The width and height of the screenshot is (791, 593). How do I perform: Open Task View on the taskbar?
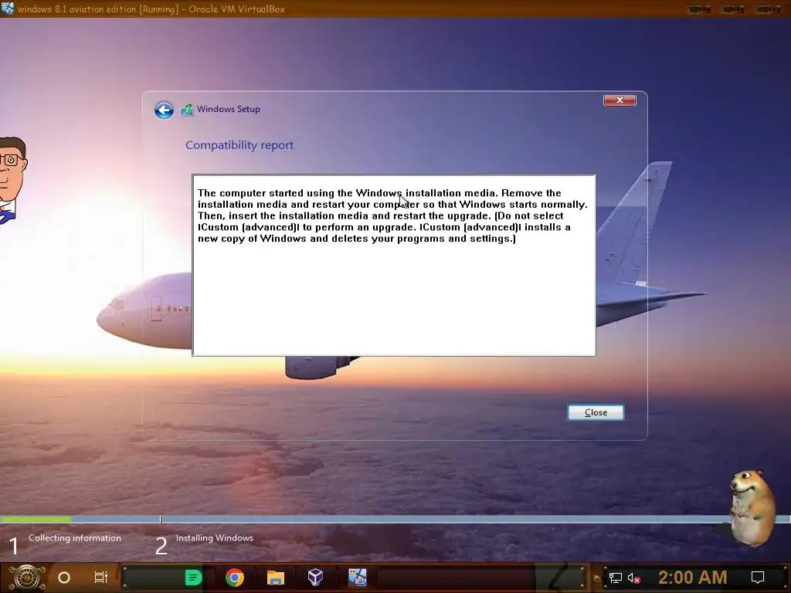(x=101, y=578)
